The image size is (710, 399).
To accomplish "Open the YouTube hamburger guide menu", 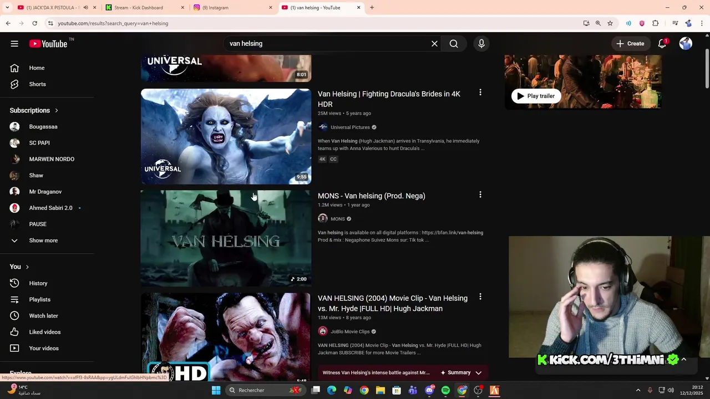I will tap(14, 44).
